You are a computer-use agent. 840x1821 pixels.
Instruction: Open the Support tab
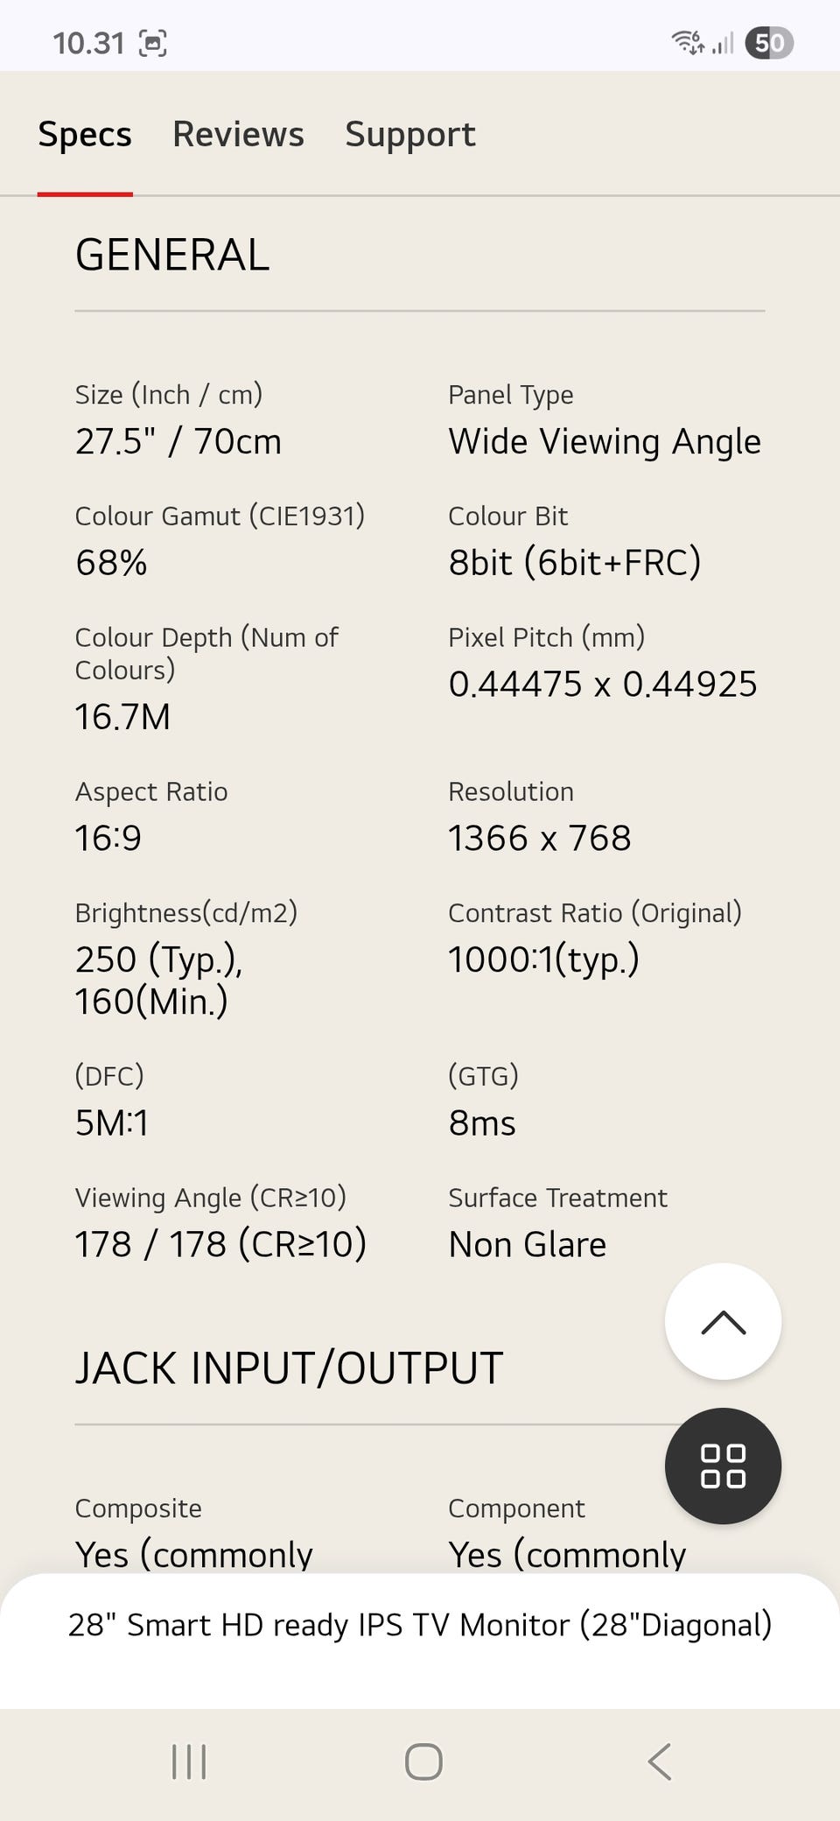(409, 134)
